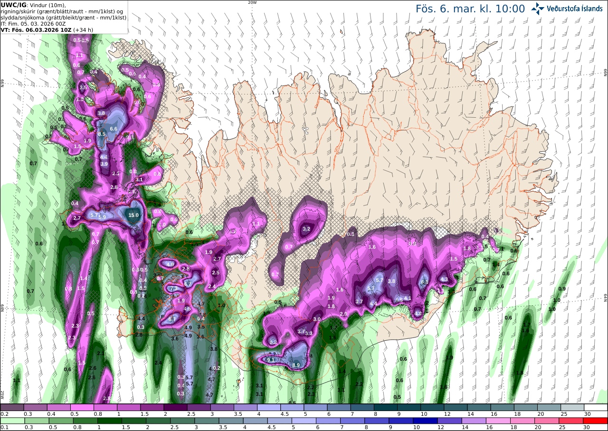Click the 8.9 precipitation value on south coast
Image resolution: width=608 pixels, height=431 pixels.
point(296,365)
